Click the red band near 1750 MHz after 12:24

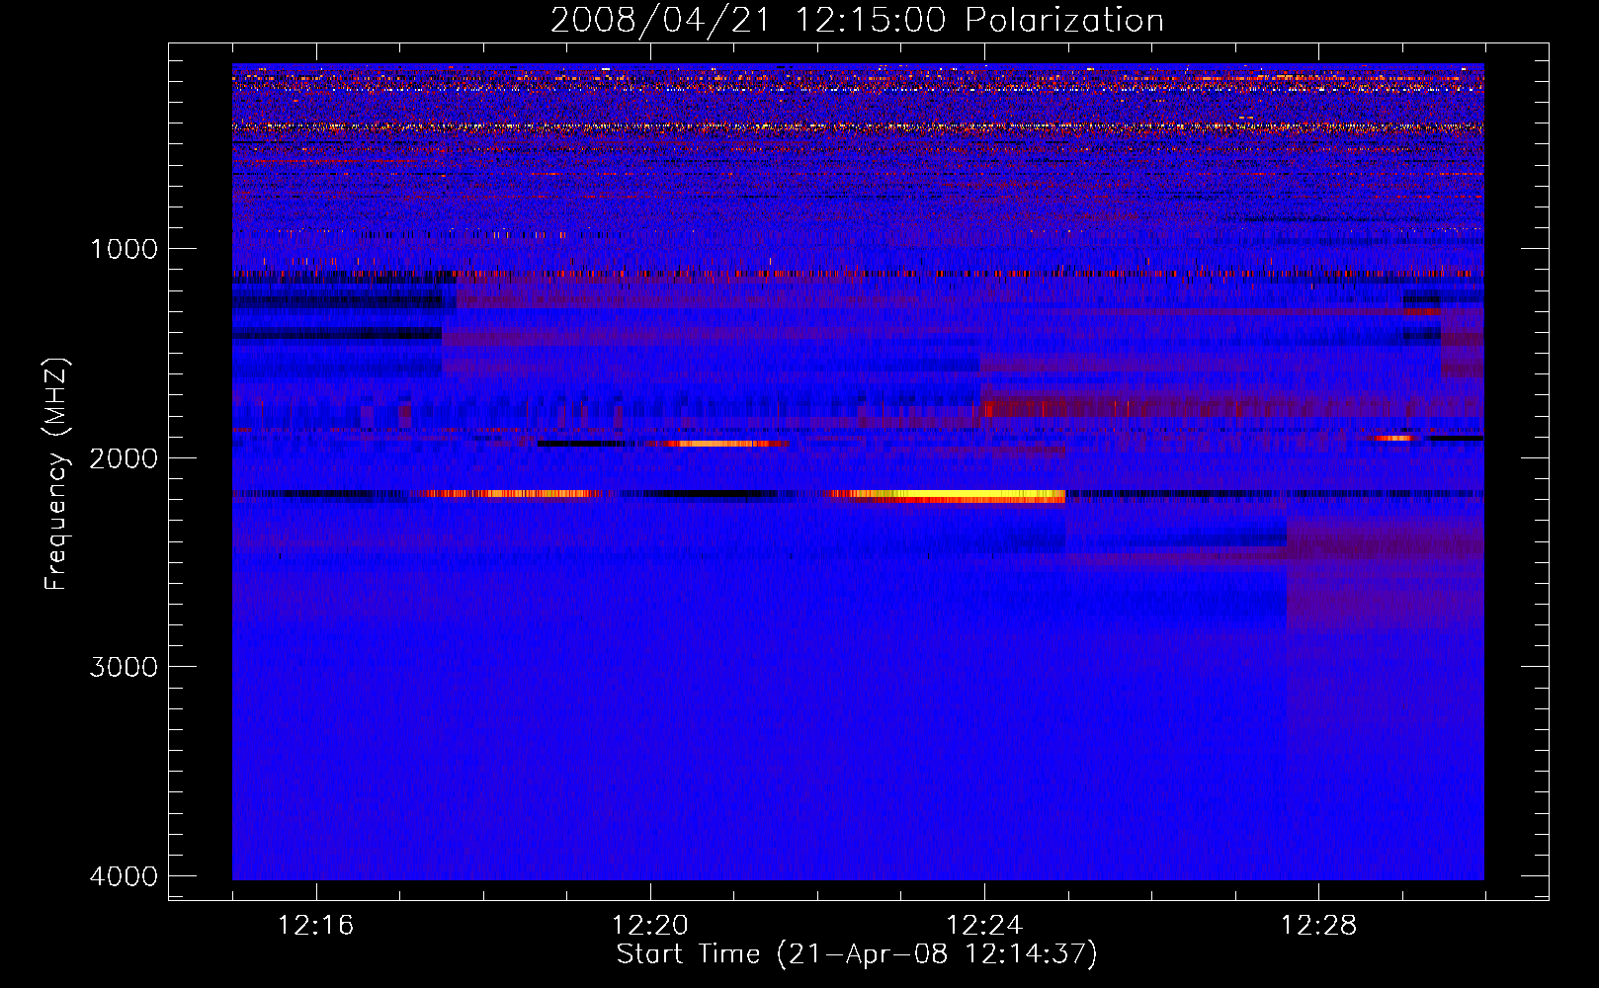pos(1230,407)
